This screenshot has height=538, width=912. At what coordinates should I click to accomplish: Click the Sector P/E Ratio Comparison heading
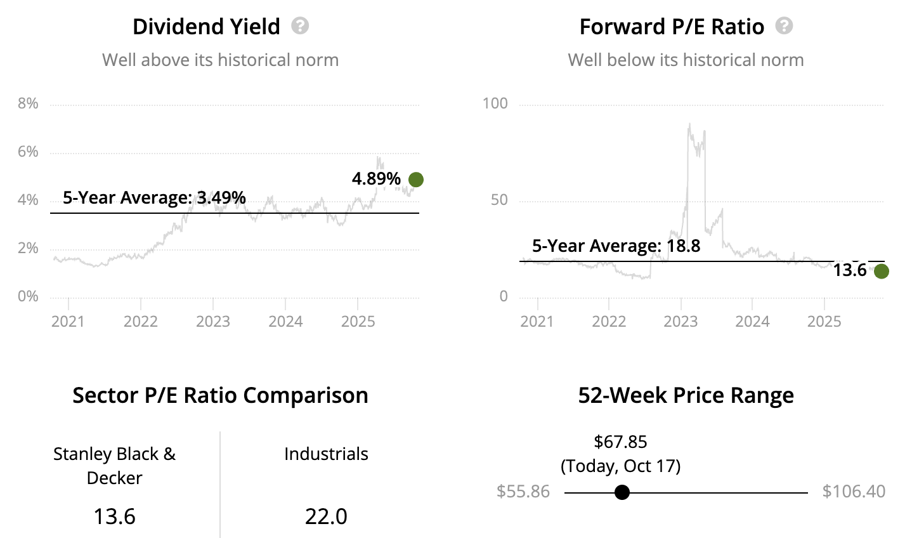pyautogui.click(x=220, y=395)
